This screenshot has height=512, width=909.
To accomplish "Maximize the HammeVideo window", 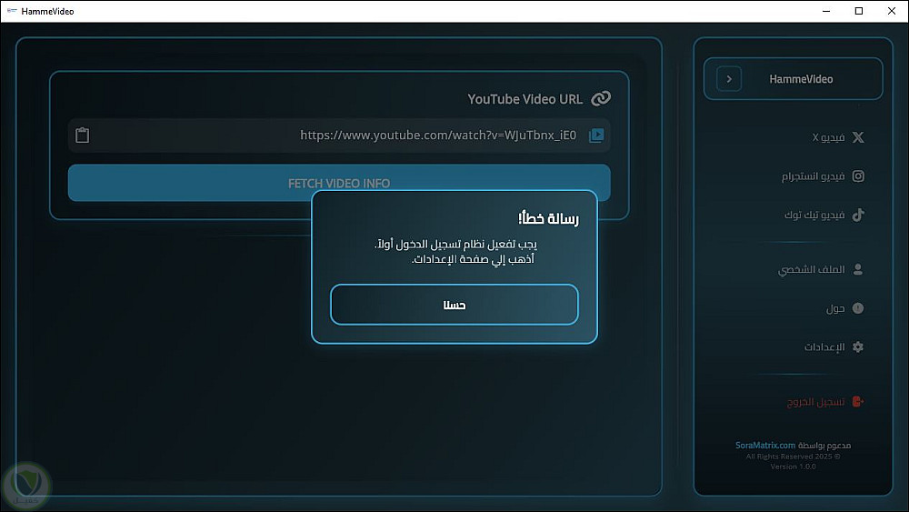I will [859, 11].
